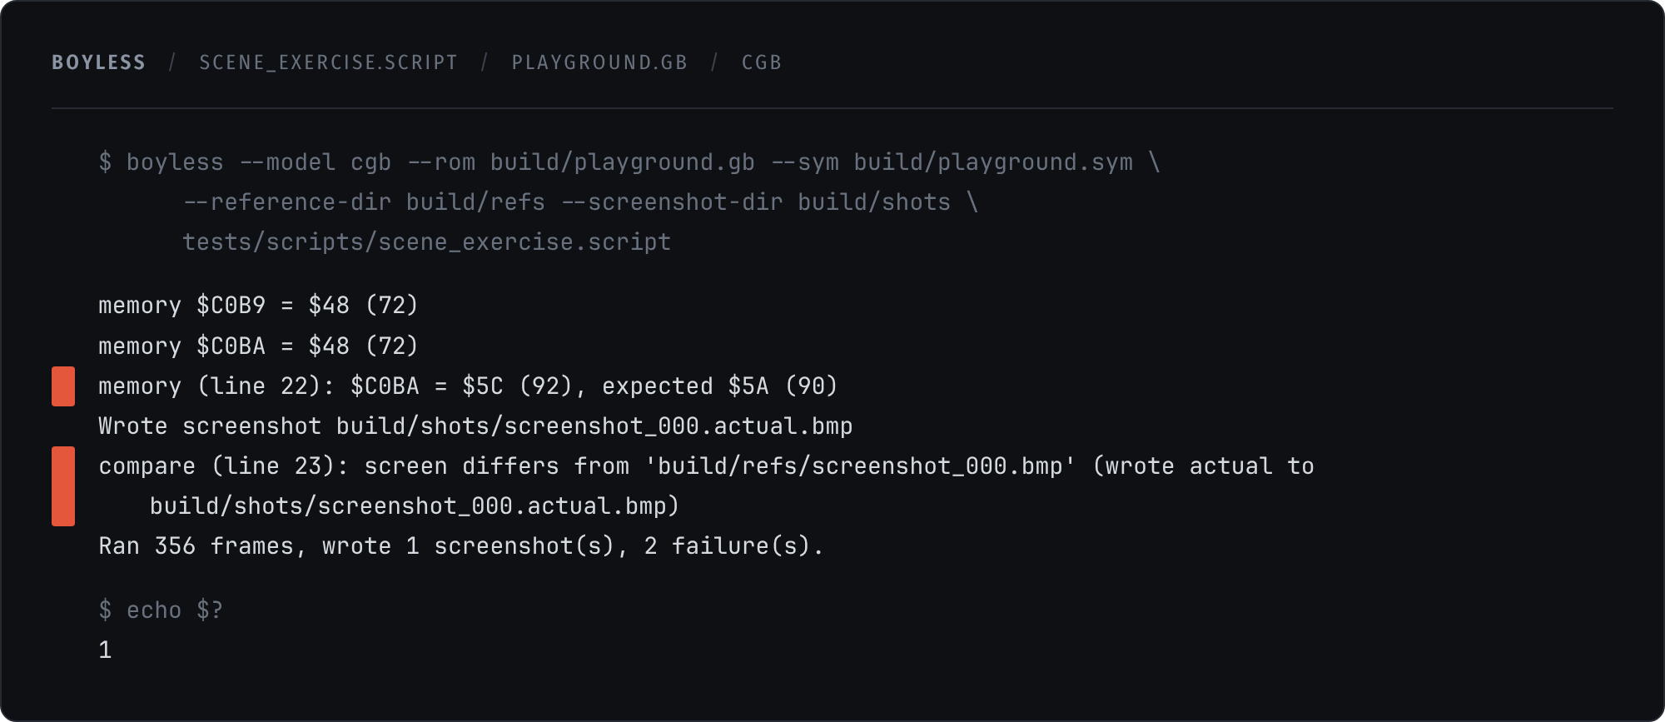The image size is (1665, 722).
Task: Click the slash separator after BOYLESS
Action: [x=172, y=62]
